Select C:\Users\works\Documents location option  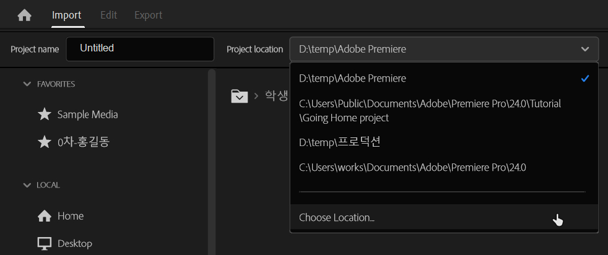point(444,167)
